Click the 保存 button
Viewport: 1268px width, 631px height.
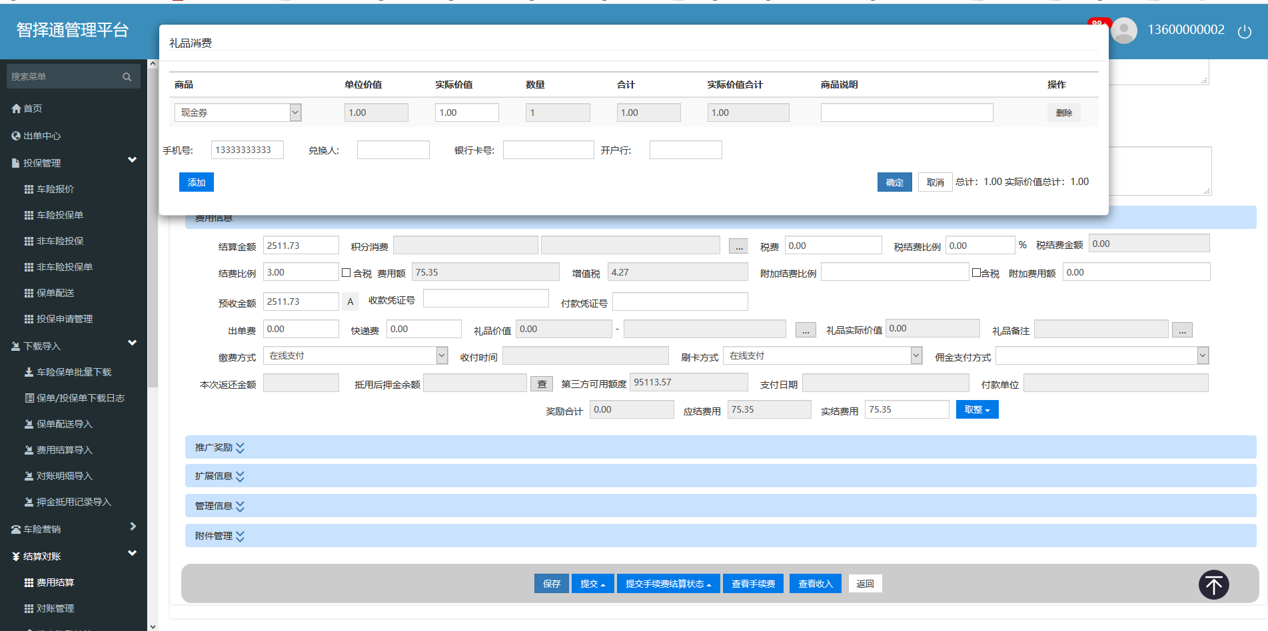552,584
